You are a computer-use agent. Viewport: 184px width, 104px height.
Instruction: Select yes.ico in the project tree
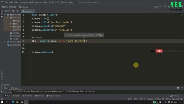coord(14,39)
